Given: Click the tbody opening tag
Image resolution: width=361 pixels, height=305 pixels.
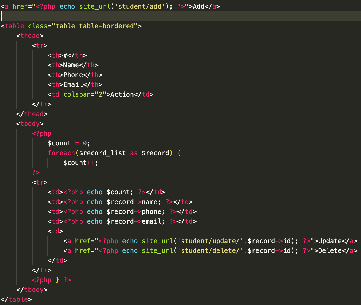Looking at the screenshot, I should 29,123.
